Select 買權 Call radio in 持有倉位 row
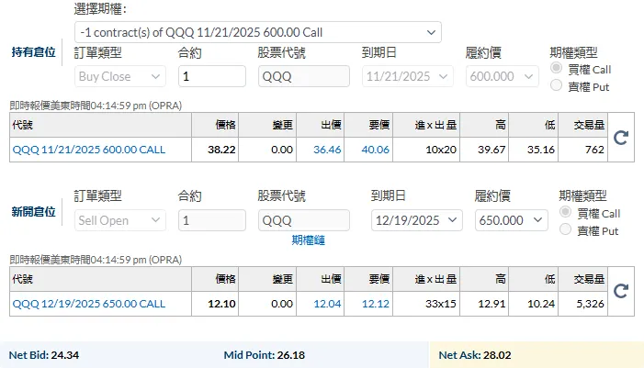Viewport: 644px width, 368px height. coord(557,69)
